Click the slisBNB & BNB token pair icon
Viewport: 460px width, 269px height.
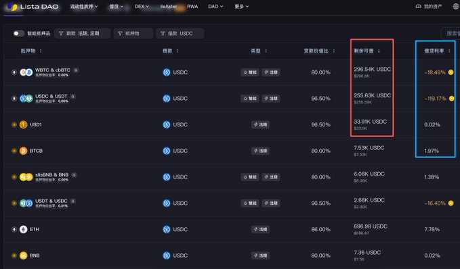[x=26, y=177]
